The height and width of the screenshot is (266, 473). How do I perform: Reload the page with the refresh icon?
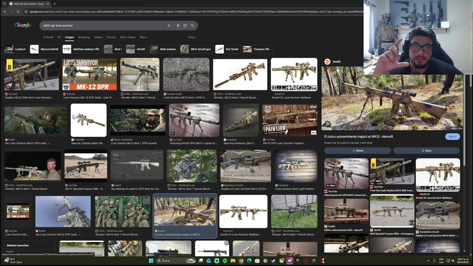(18, 11)
